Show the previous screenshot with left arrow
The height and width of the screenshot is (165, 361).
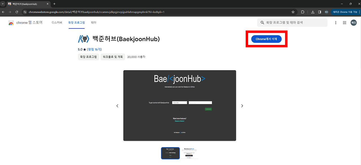click(x=117, y=106)
